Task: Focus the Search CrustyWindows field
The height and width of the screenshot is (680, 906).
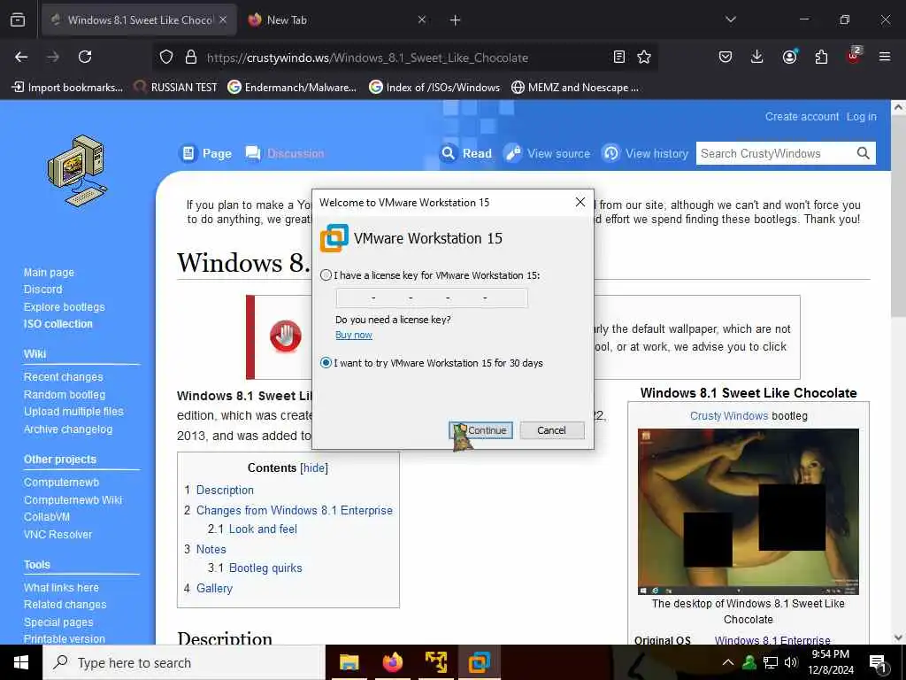Action: (775, 153)
